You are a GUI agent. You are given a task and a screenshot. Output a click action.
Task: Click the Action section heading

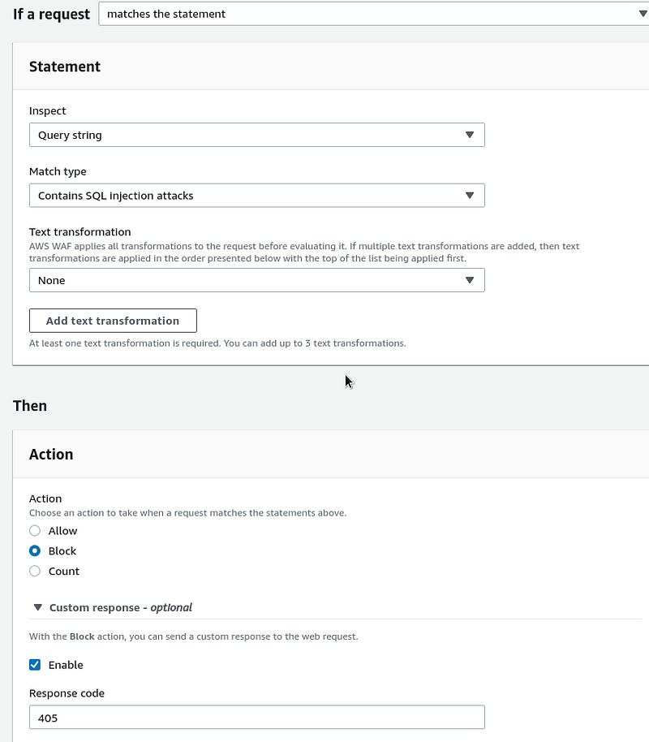click(x=51, y=455)
